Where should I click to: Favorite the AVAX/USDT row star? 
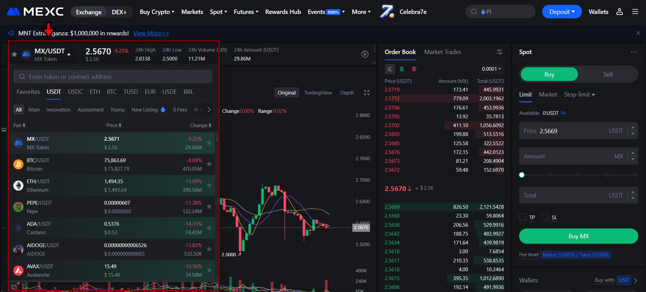point(209,270)
